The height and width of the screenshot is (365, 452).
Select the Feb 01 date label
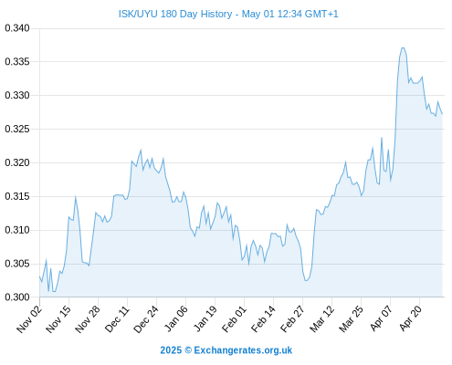click(x=234, y=318)
